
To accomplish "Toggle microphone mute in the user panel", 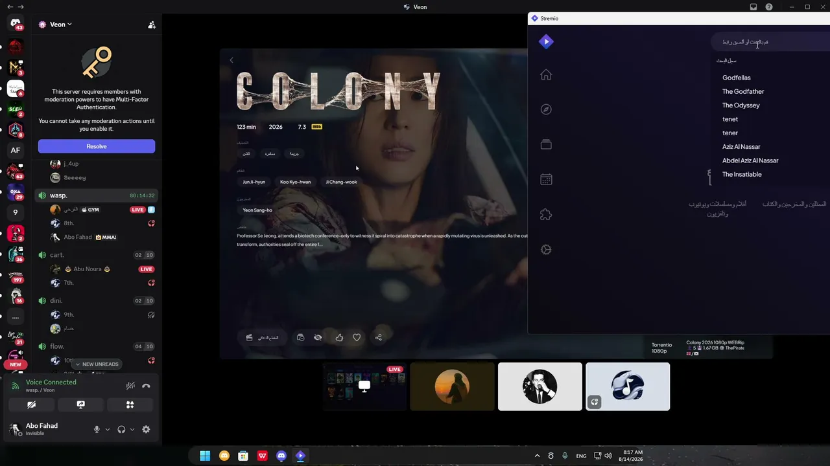I will [97, 429].
